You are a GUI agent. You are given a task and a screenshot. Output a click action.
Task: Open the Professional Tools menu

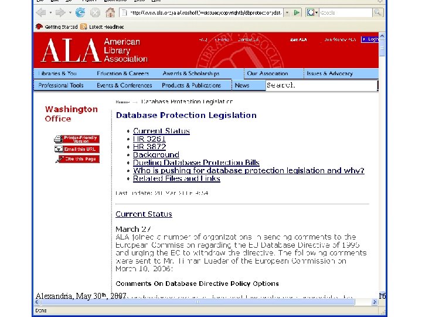pos(61,85)
